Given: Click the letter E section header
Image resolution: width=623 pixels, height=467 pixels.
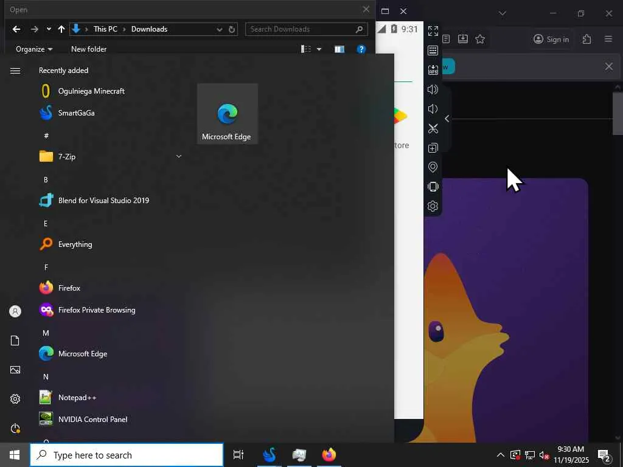Looking at the screenshot, I should point(46,223).
